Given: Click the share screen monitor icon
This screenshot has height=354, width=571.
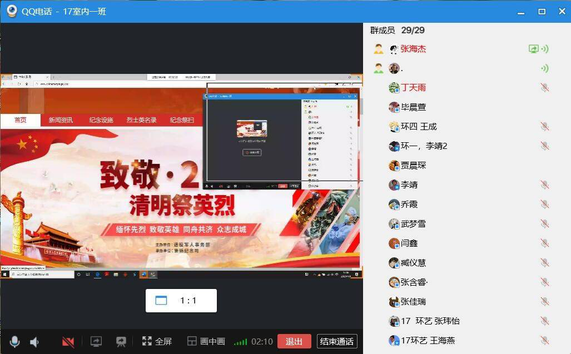Looking at the screenshot, I should coord(96,342).
